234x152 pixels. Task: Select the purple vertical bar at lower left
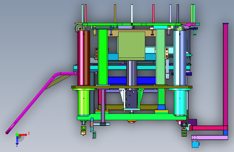(x=103, y=106)
